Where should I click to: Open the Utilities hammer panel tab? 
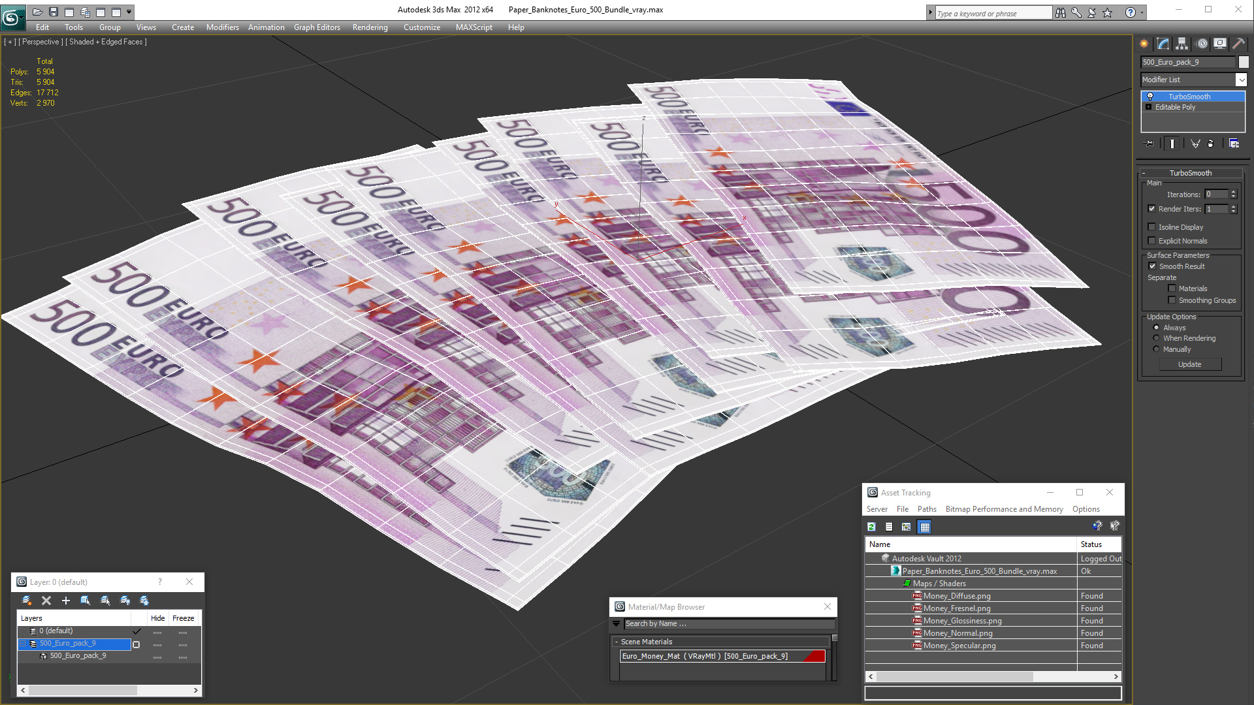tap(1239, 44)
